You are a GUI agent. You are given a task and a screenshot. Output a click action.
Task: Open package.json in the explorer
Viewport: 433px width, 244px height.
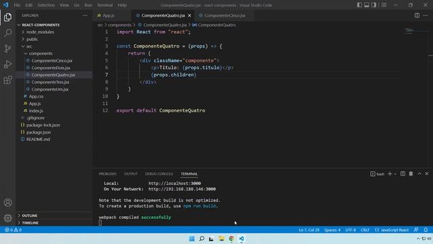point(39,132)
